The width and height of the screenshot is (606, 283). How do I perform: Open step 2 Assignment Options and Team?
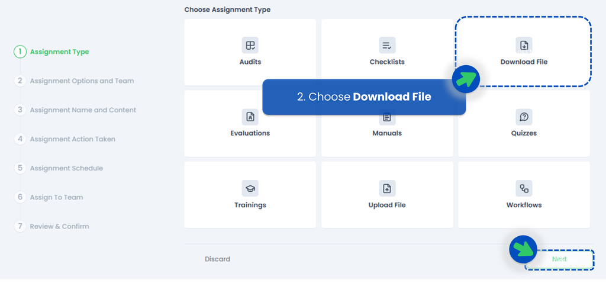coord(82,81)
